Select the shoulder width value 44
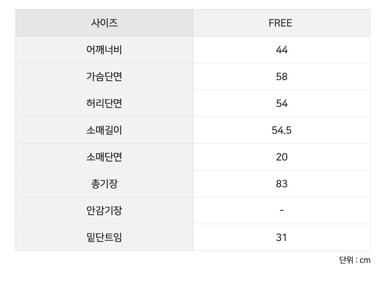 point(282,50)
